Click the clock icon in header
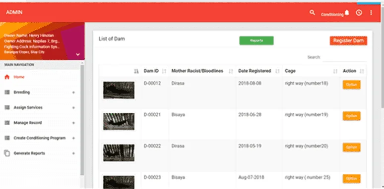Viewport: 384px width, 189px height. tap(359, 13)
